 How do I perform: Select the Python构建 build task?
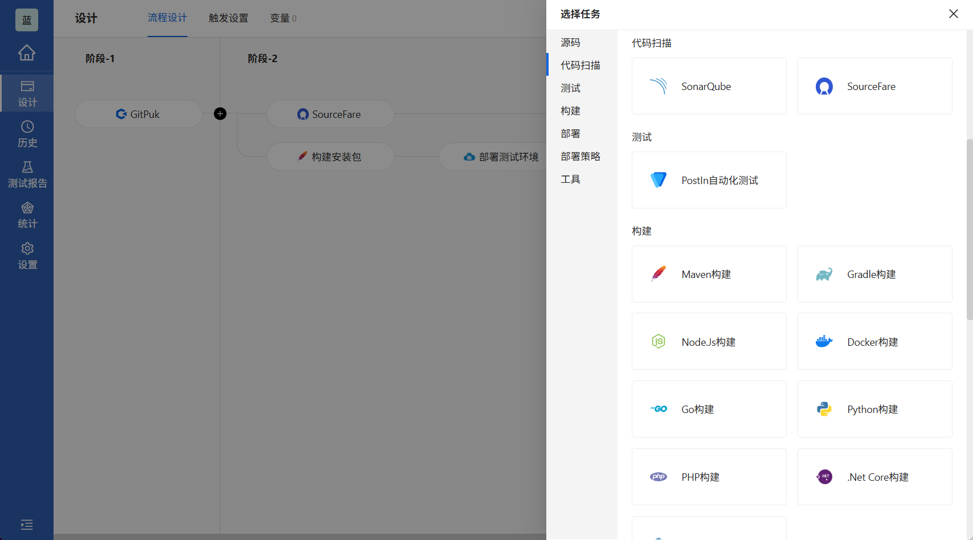874,409
